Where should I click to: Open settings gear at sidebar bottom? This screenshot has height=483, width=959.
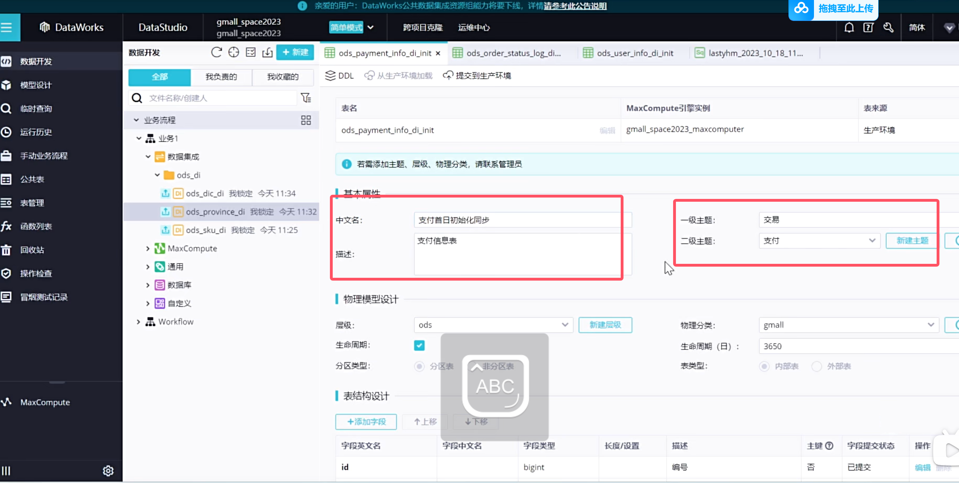pyautogui.click(x=108, y=471)
